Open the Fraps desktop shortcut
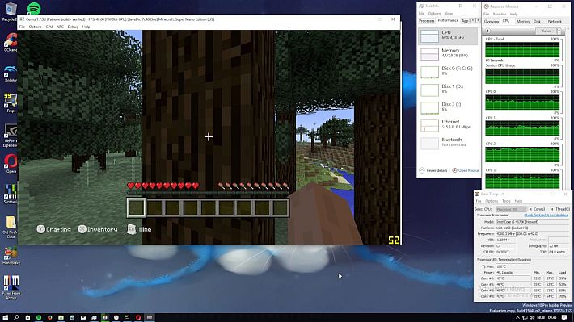This screenshot has height=322, width=574. [11, 103]
